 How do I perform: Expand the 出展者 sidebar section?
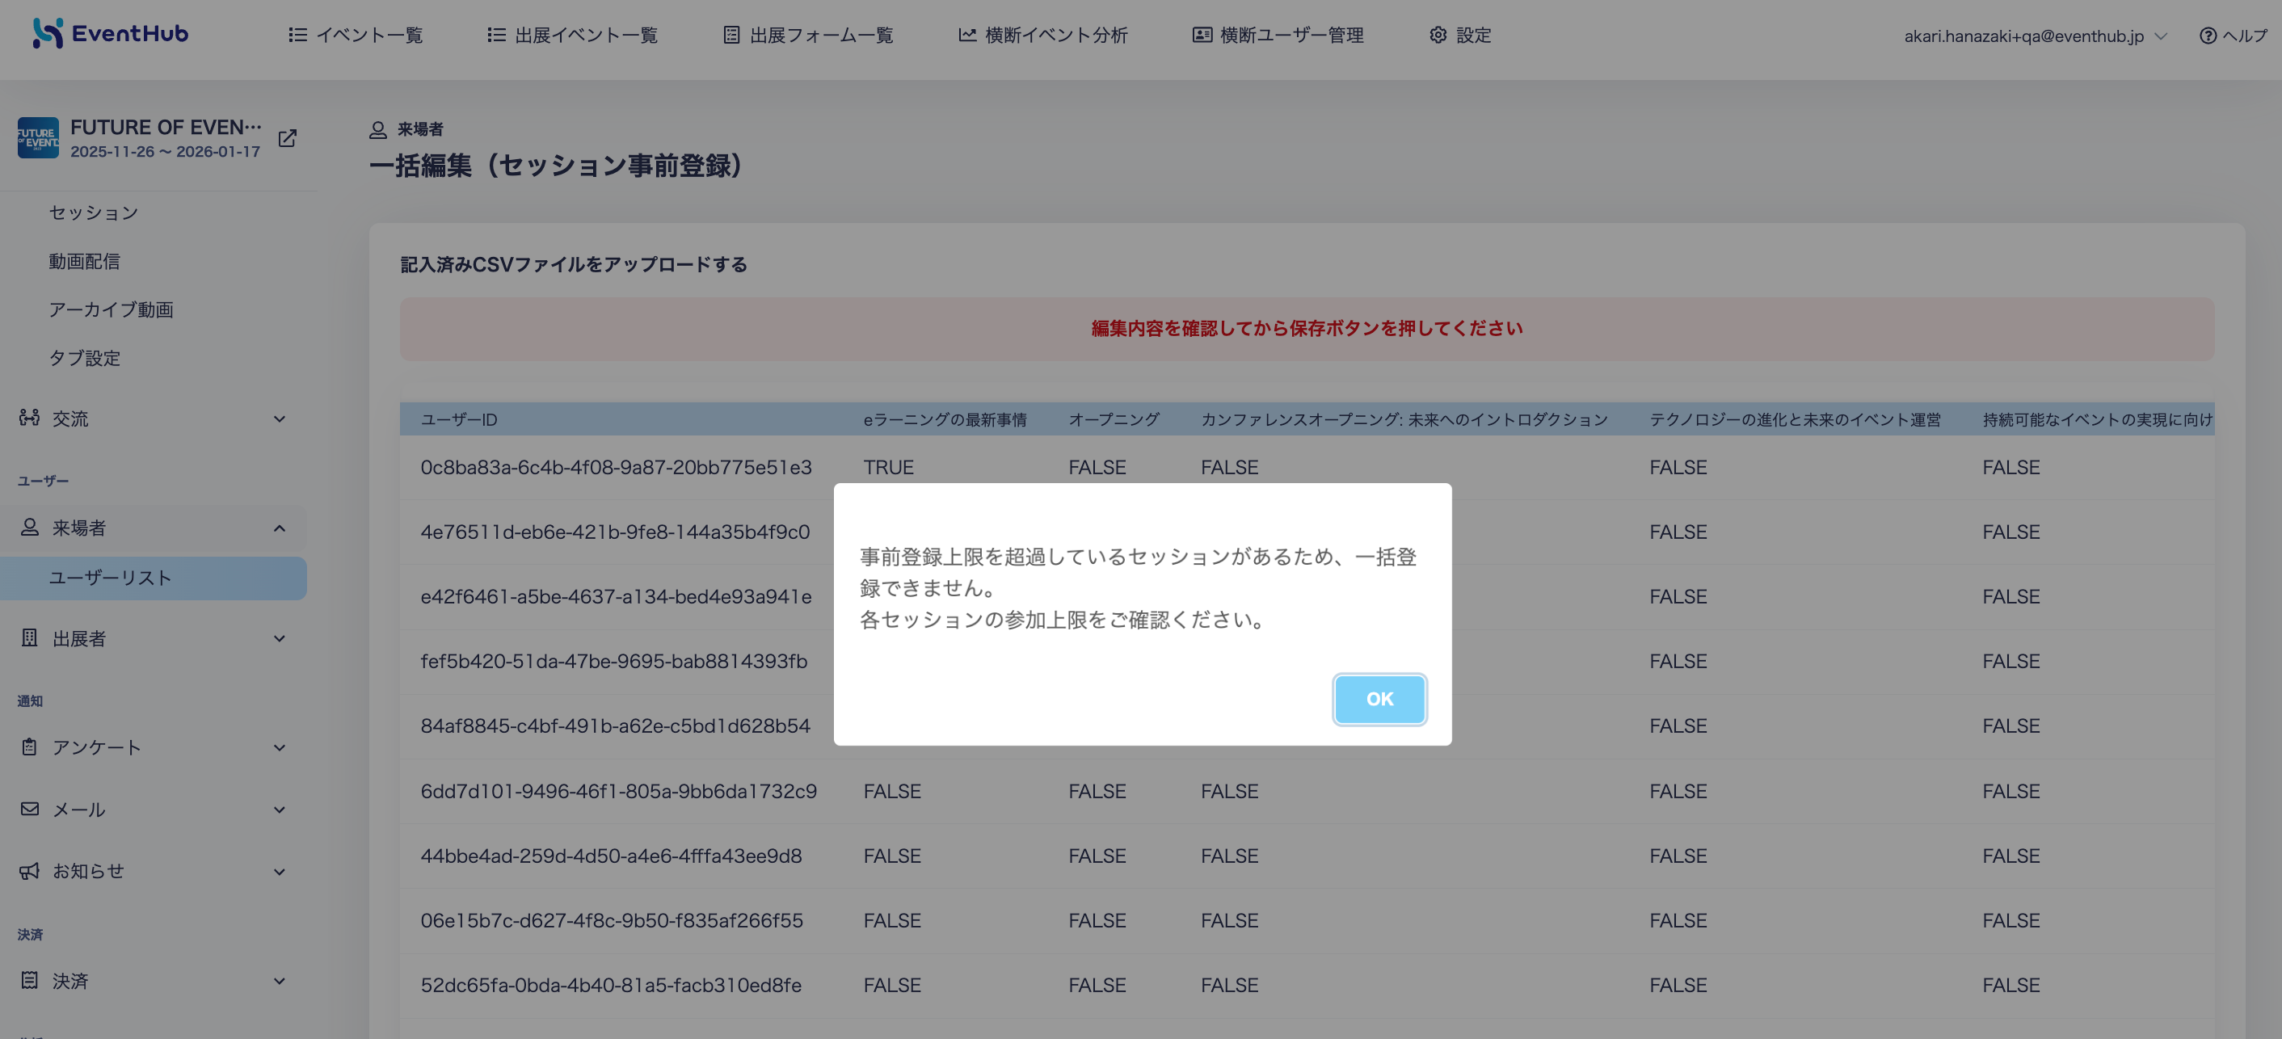click(279, 637)
